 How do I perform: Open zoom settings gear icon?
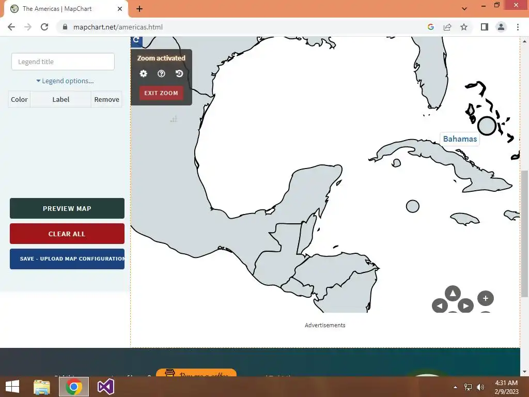tap(144, 73)
